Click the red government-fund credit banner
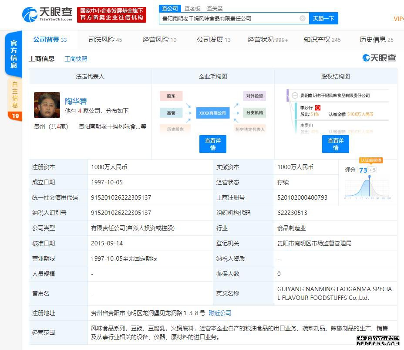Viewport: 404px width, 350px height. 111,14
